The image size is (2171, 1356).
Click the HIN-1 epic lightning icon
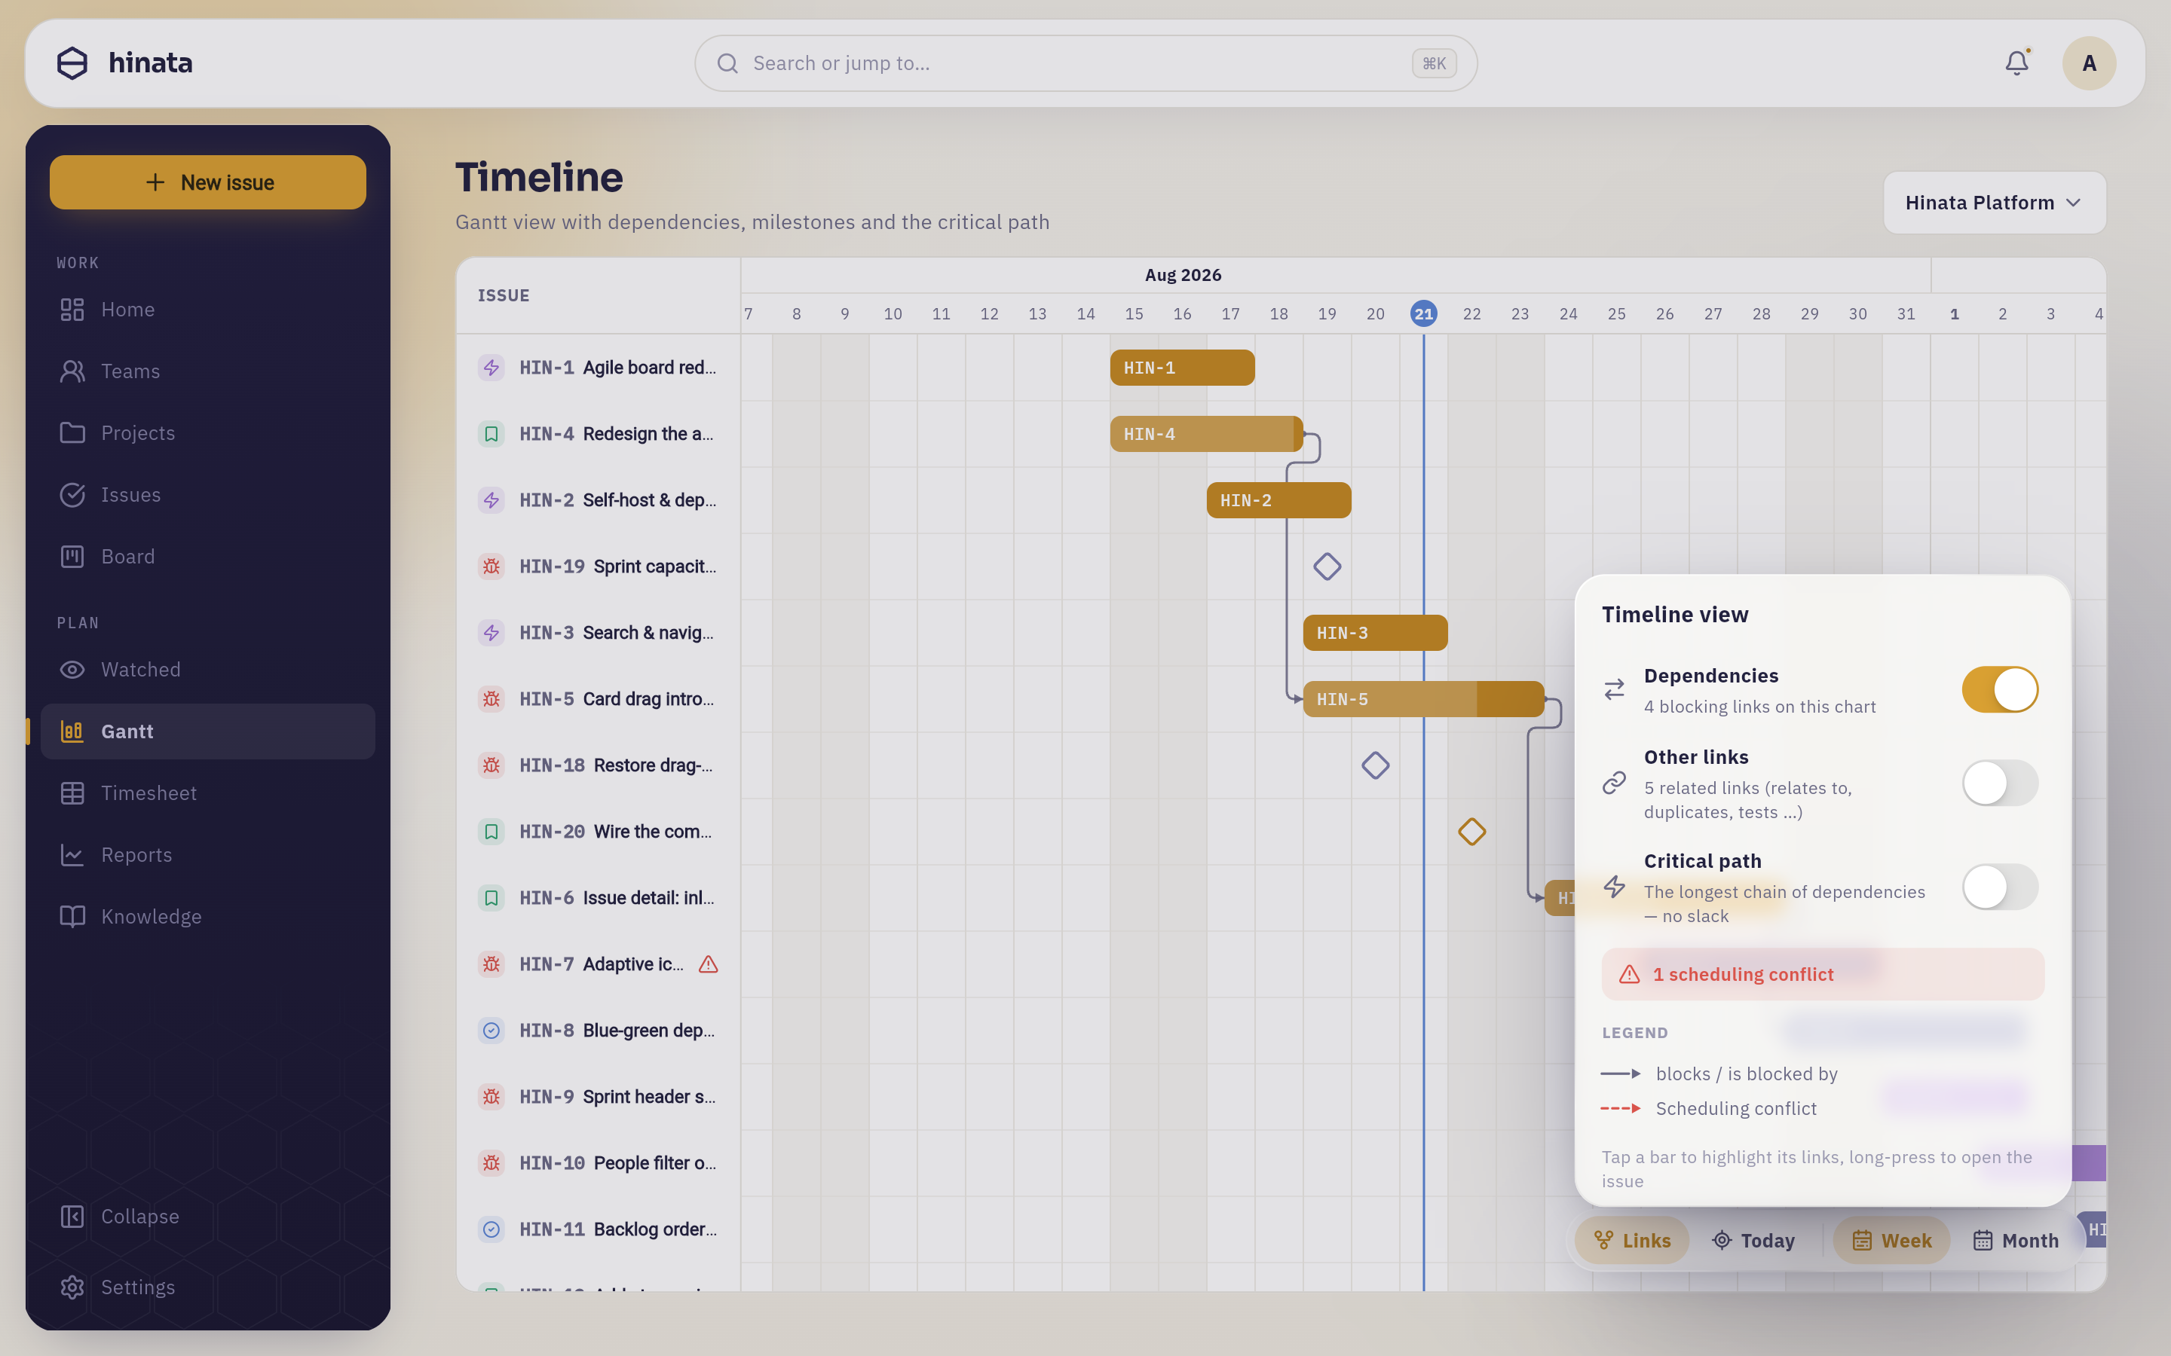point(491,368)
